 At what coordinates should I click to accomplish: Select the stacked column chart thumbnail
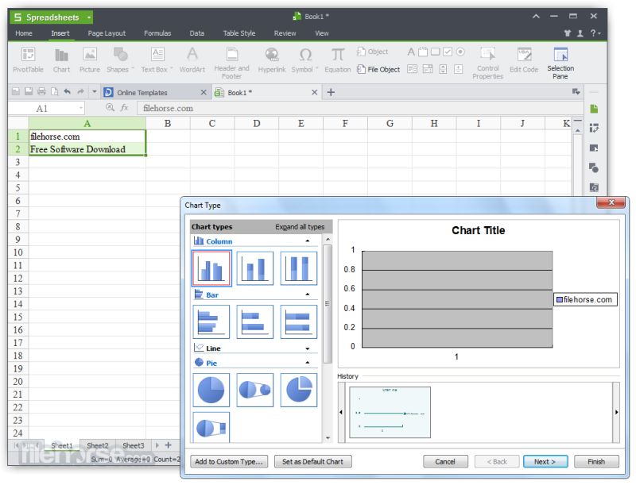point(254,268)
